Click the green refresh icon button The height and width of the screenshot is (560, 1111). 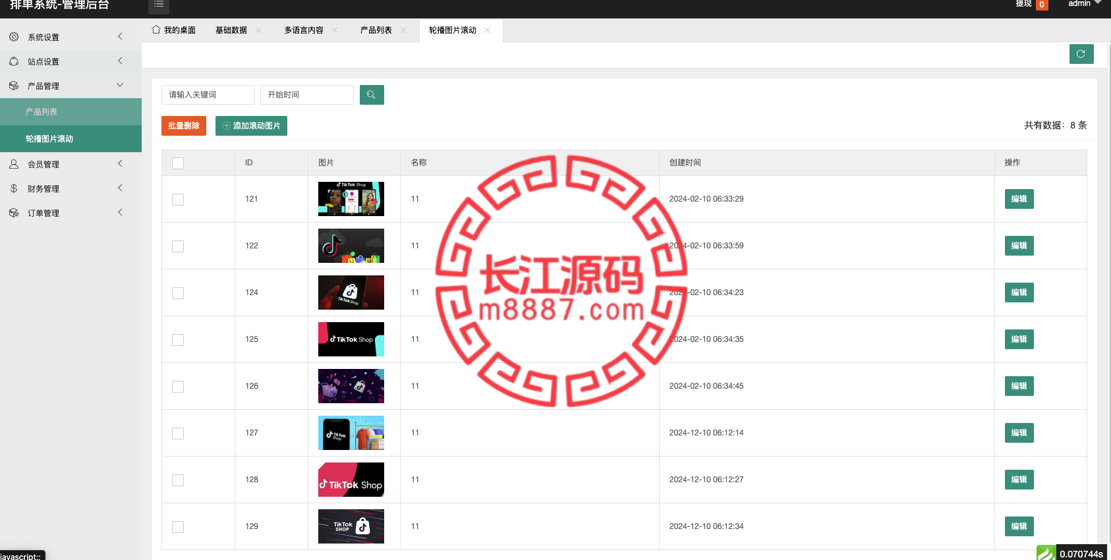tap(1081, 54)
